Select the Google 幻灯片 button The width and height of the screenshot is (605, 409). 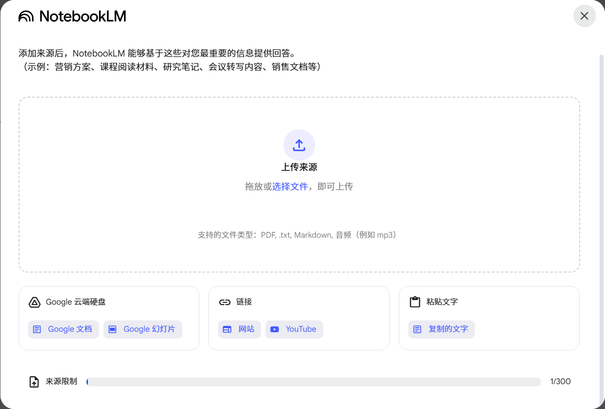pyautogui.click(x=143, y=329)
